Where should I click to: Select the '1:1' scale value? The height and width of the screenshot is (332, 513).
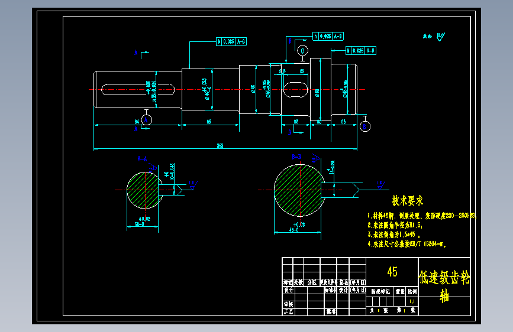tap(412, 302)
